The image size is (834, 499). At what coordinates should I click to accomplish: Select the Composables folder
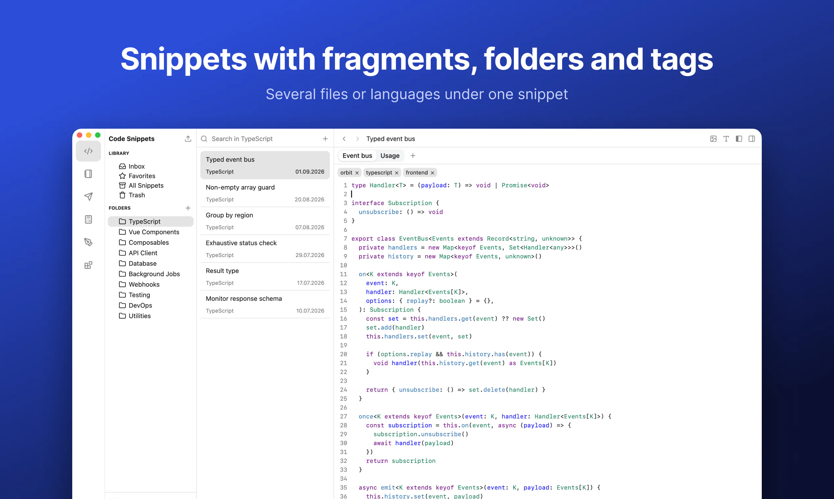pos(150,242)
